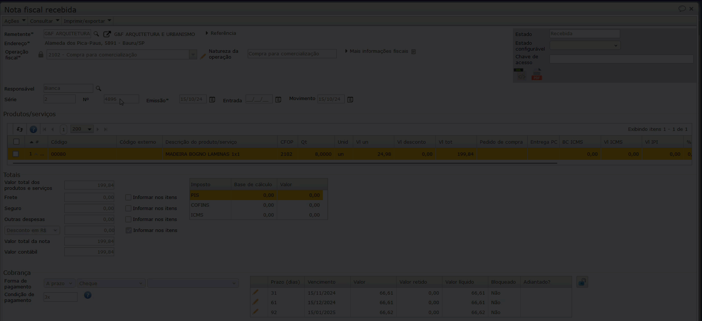Edit the installment due 15/01/2025

coord(256,312)
